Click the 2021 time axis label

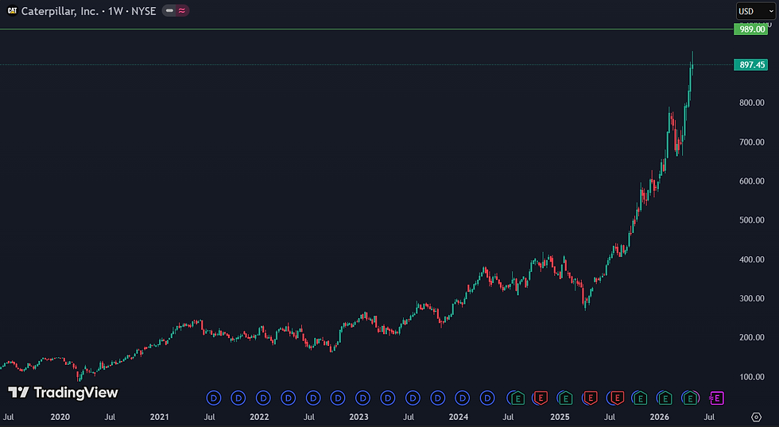160,417
